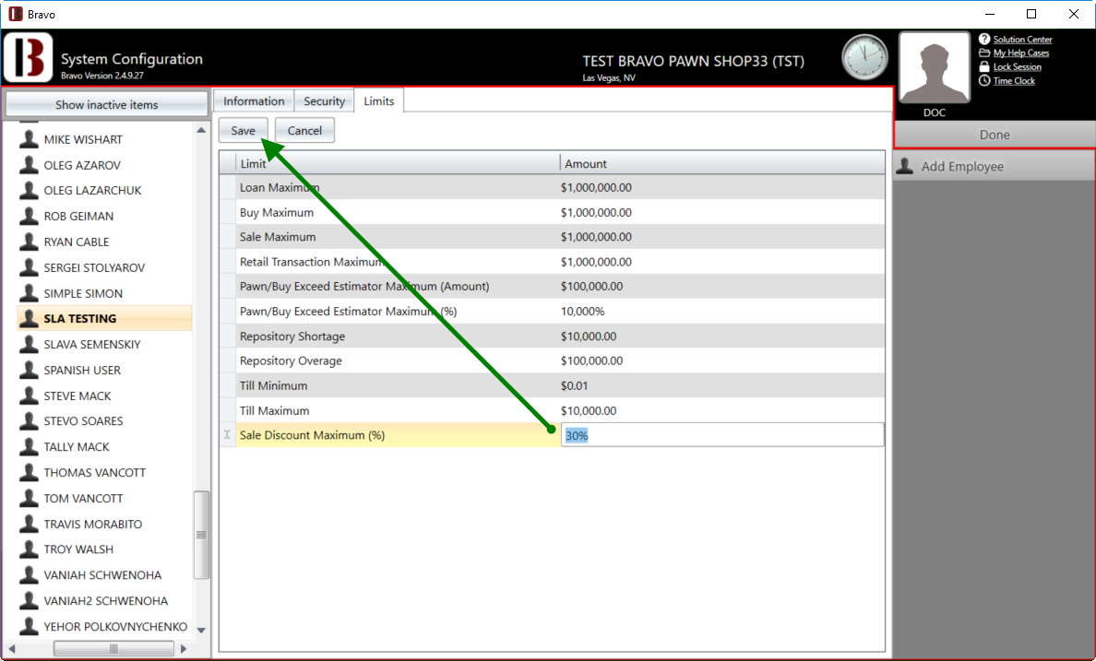Image resolution: width=1096 pixels, height=661 pixels.
Task: Click the Repository Overage amount $100,000.00
Action: tap(591, 361)
